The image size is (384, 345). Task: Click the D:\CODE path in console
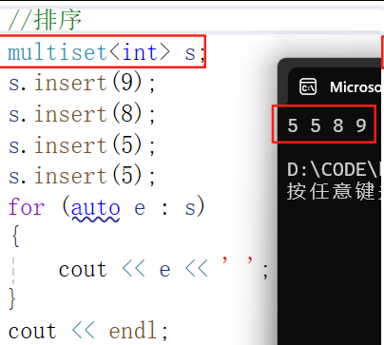(x=334, y=170)
